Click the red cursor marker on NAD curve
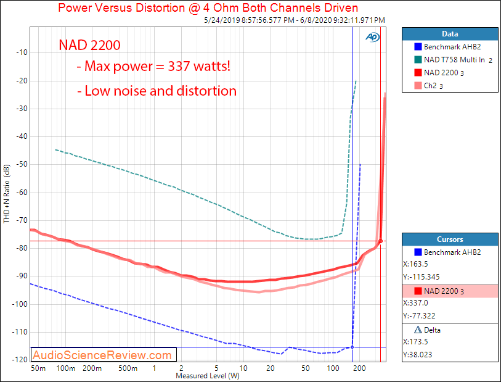This screenshot has width=501, height=382. click(x=380, y=241)
